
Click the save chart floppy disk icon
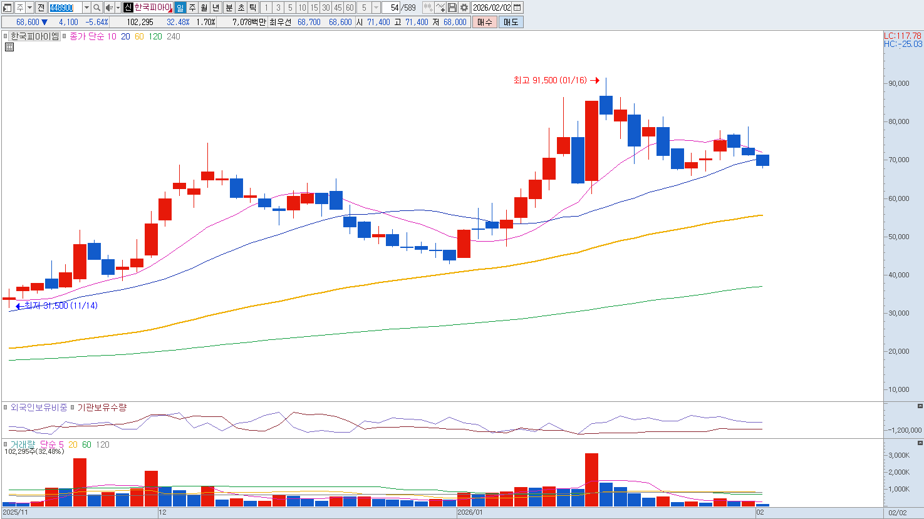tap(452, 8)
